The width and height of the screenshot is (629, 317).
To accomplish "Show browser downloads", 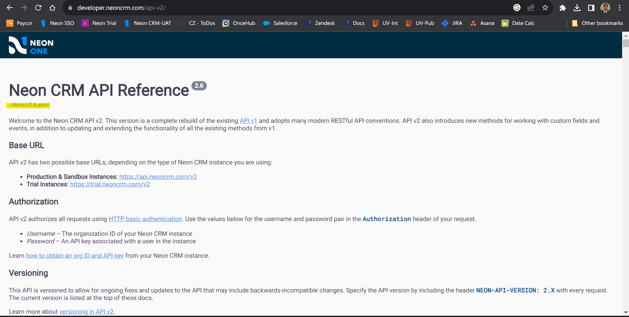I will coord(577,8).
